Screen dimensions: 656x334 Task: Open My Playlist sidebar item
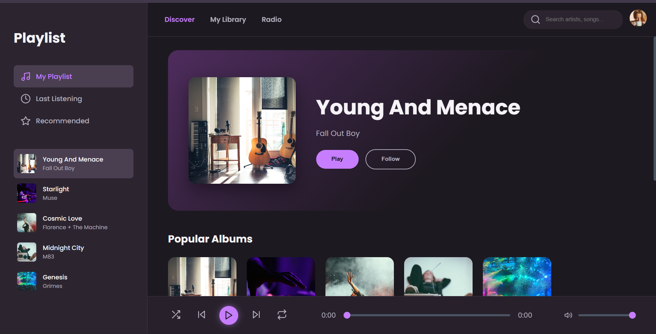point(74,76)
